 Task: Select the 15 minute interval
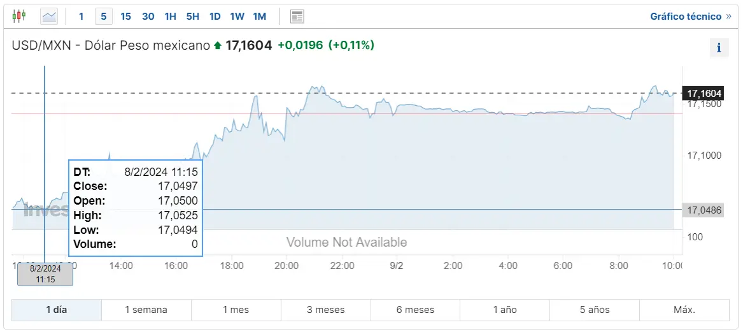point(125,17)
